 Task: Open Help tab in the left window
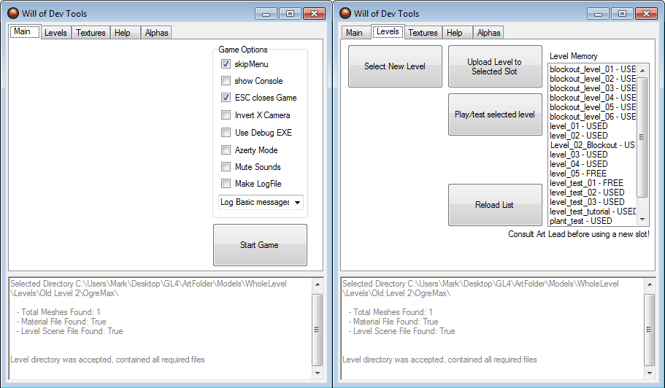pos(123,33)
